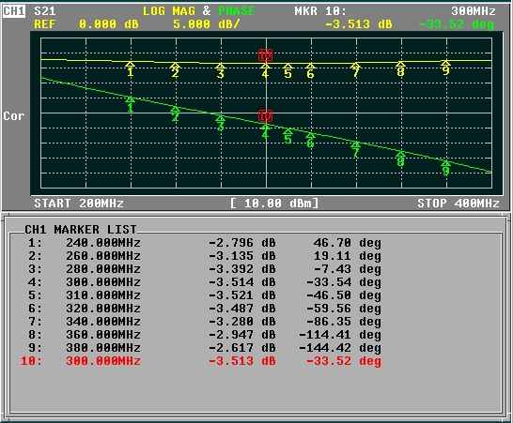Click the STOP 400MHz label
Screen dimensions: 513x423
(459, 204)
